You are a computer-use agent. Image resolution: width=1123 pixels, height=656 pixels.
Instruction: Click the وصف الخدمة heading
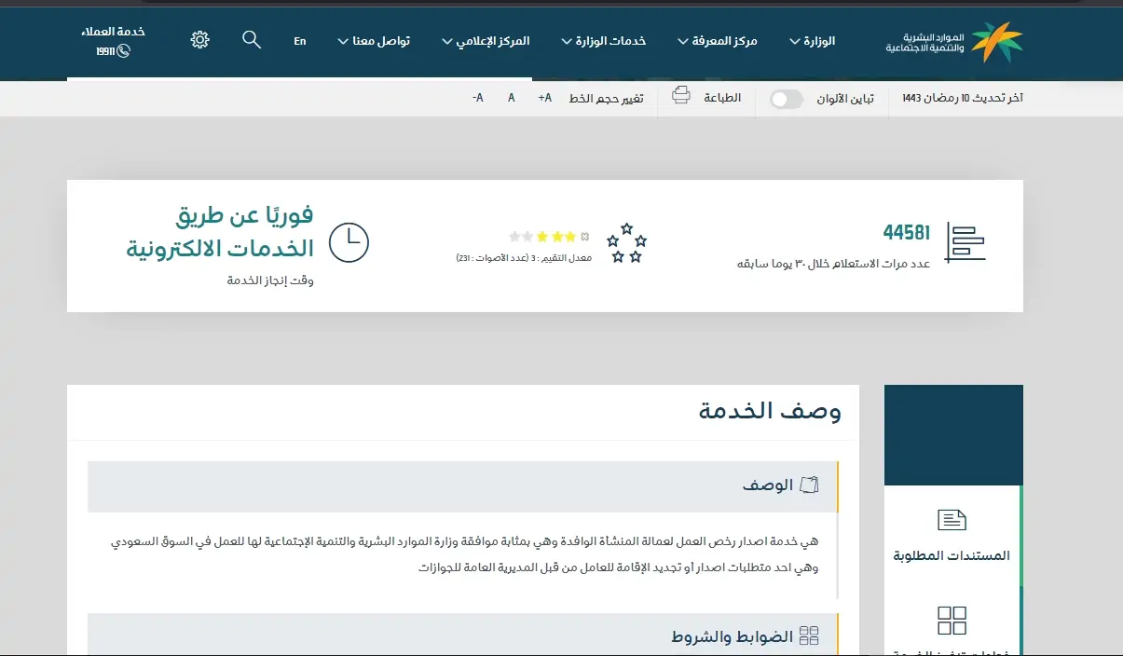pos(770,411)
